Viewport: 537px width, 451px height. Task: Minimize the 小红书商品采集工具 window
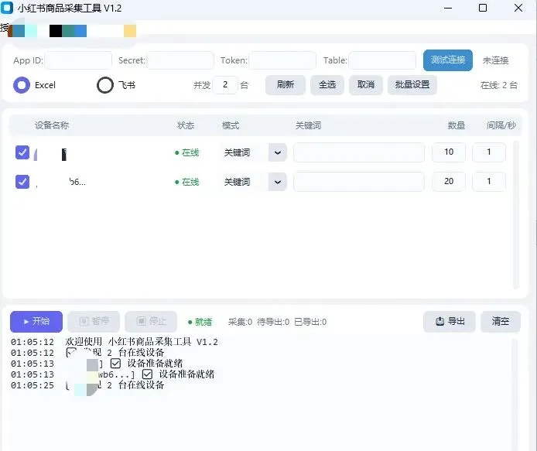[448, 8]
